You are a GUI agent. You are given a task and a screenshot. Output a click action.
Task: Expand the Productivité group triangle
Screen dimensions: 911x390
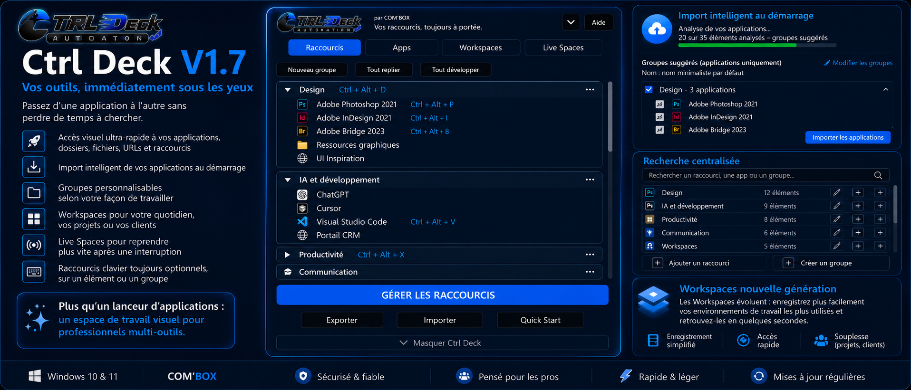click(x=287, y=255)
